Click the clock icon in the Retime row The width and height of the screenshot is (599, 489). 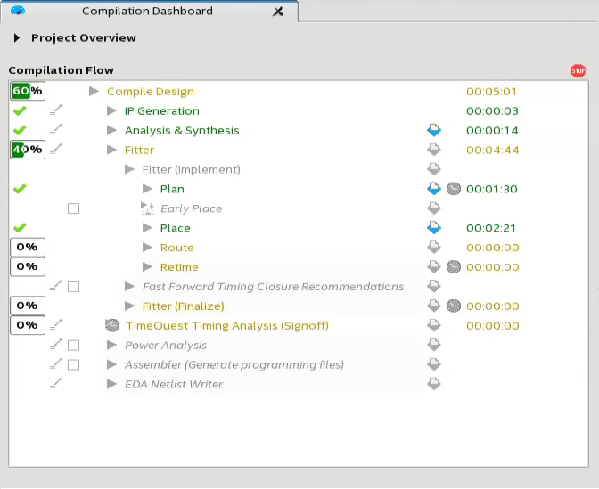(x=454, y=267)
